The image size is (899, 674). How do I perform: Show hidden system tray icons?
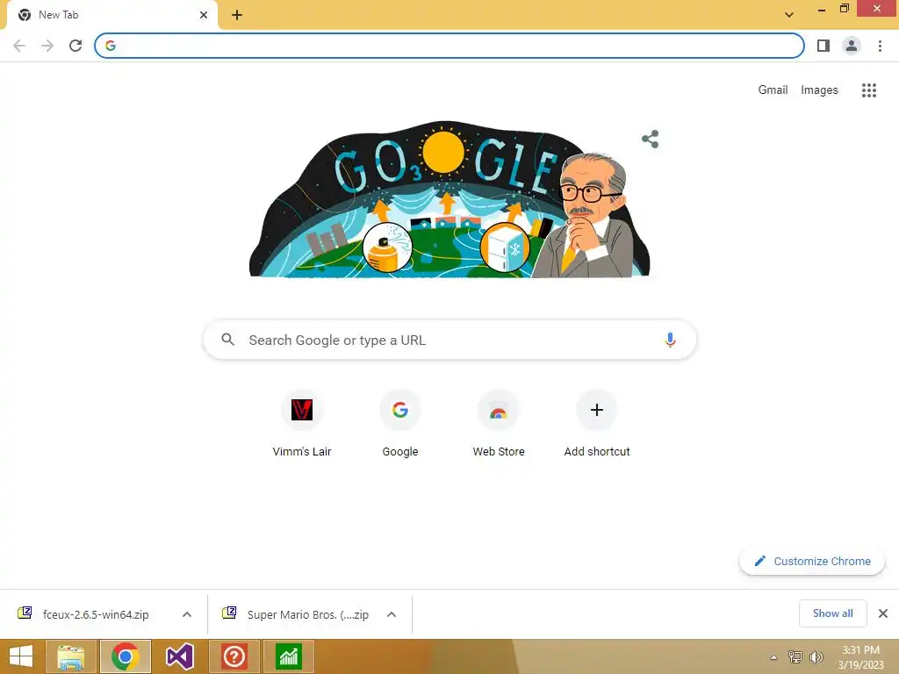pos(774,657)
